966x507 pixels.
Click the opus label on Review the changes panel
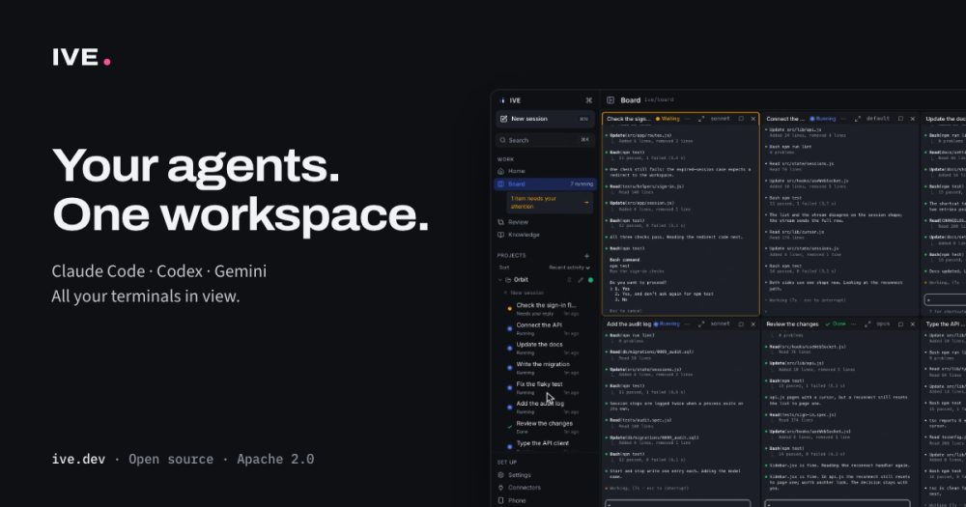884,324
